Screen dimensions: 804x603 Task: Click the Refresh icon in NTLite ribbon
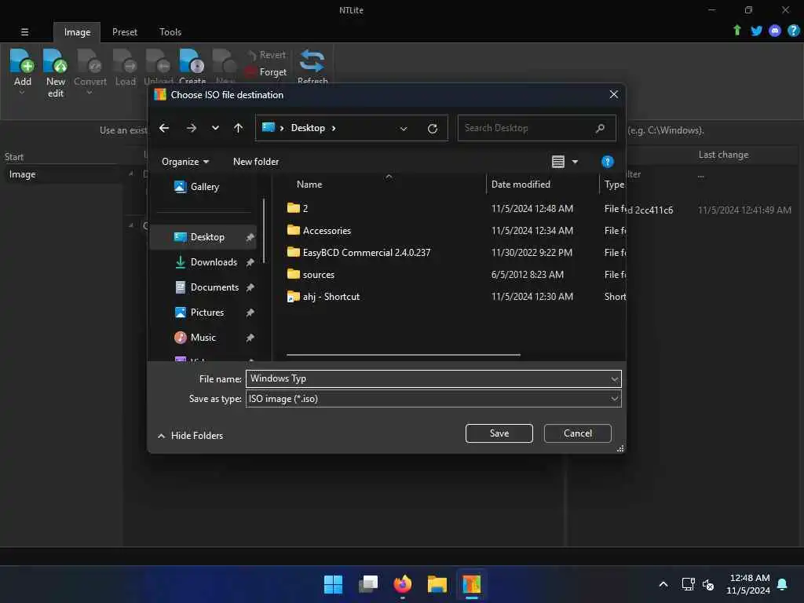pos(312,61)
